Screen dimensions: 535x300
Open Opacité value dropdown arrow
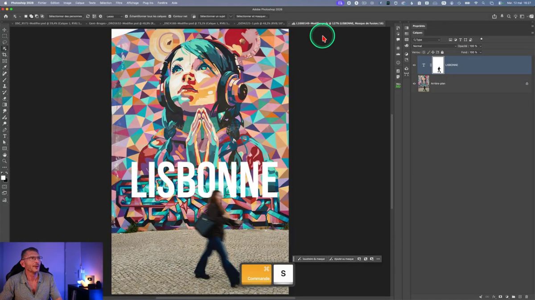(x=481, y=46)
